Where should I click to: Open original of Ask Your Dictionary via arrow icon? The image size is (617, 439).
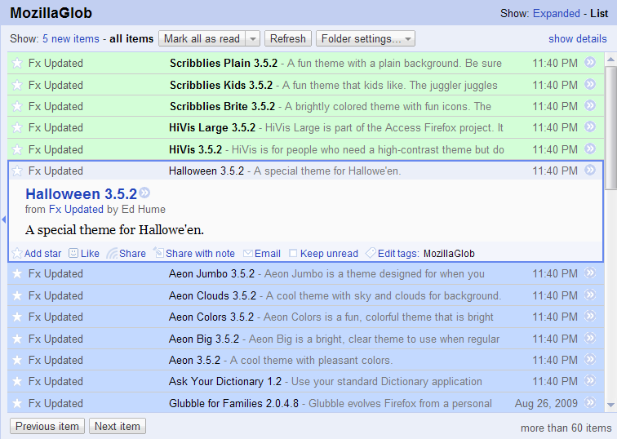tap(590, 381)
